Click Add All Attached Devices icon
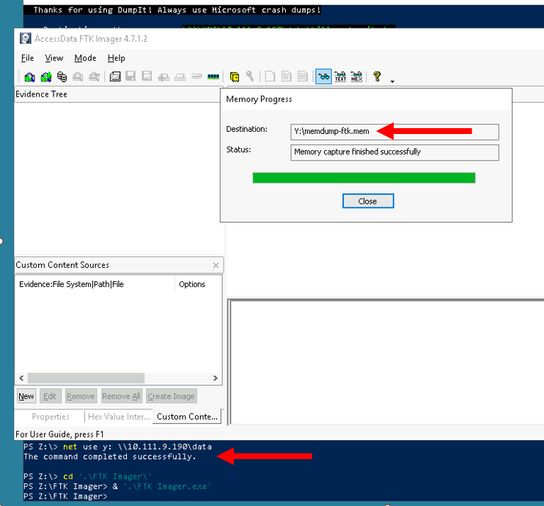The height and width of the screenshot is (506, 544). point(45,76)
